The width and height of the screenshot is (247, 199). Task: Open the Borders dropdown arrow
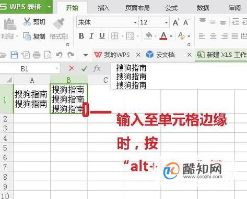(x=122, y=36)
